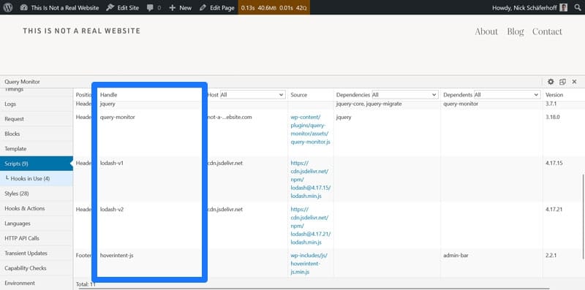This screenshot has width=585, height=290.
Task: Open the Dependents filter dropdown
Action: click(507, 95)
